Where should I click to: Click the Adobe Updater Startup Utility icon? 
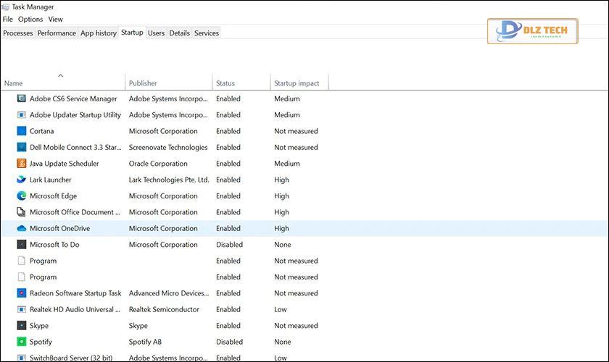21,115
